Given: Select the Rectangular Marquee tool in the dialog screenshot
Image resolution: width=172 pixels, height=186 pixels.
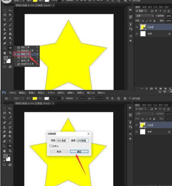Looking at the screenshot, I should (5, 108).
